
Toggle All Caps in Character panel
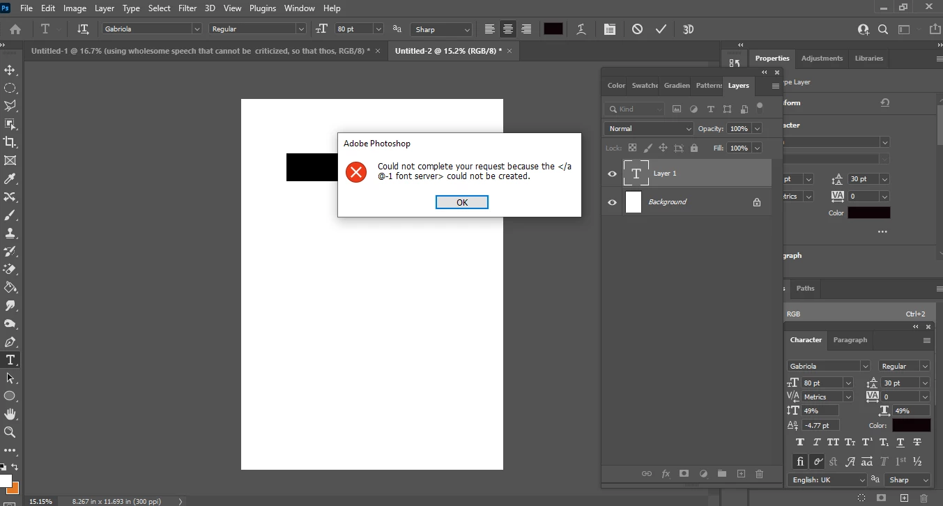[x=833, y=443]
